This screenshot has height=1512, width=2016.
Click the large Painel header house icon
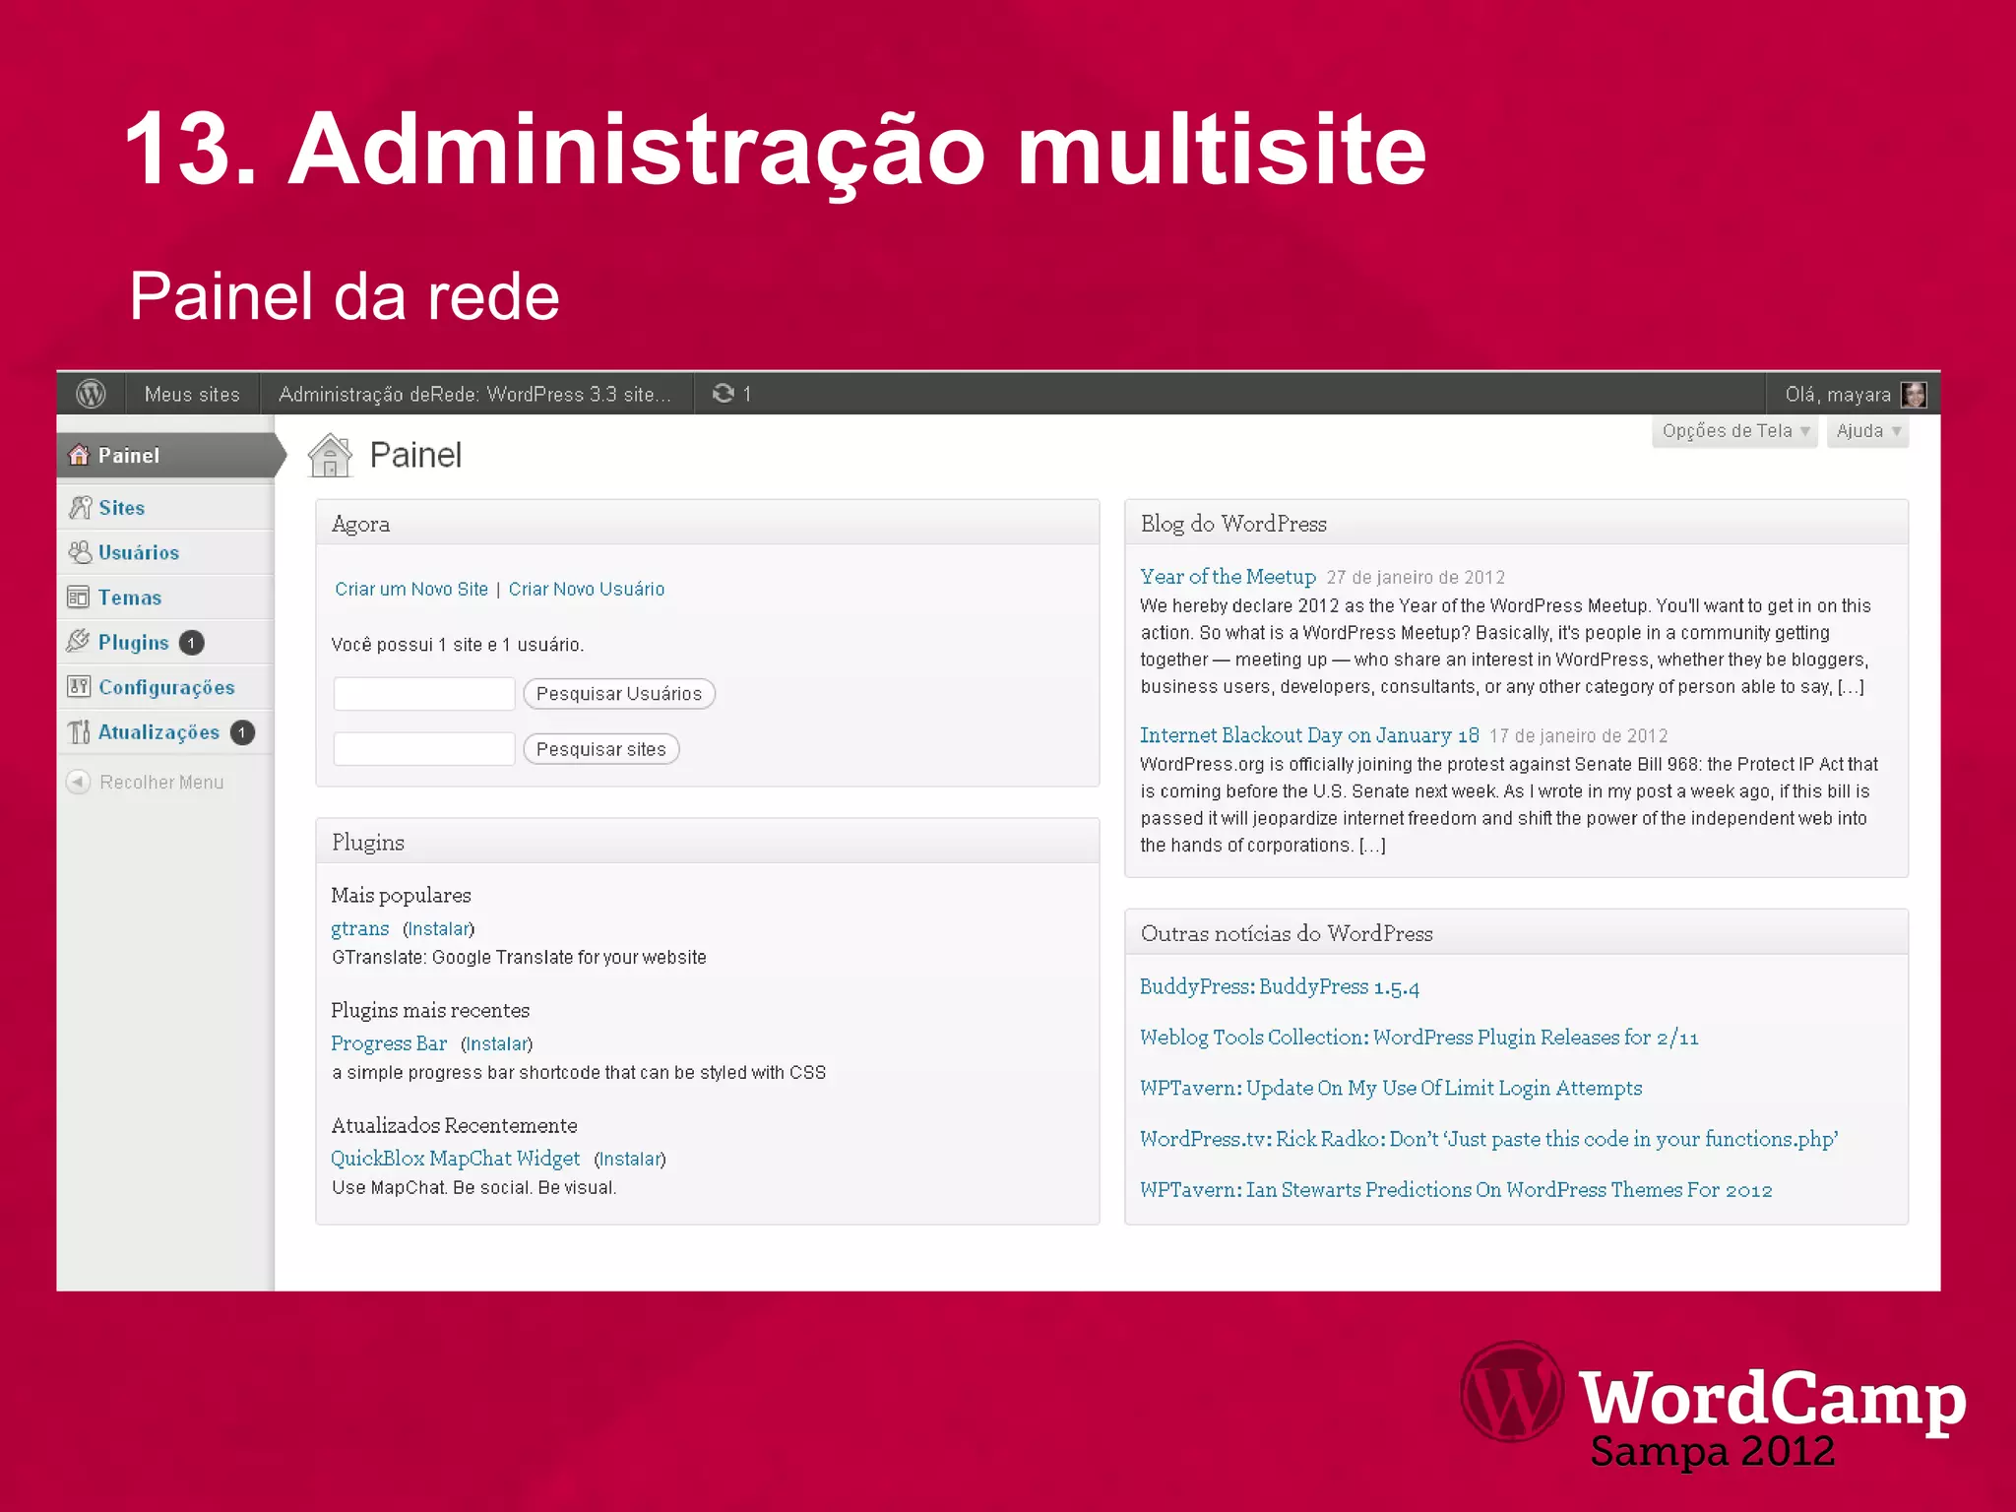[330, 455]
